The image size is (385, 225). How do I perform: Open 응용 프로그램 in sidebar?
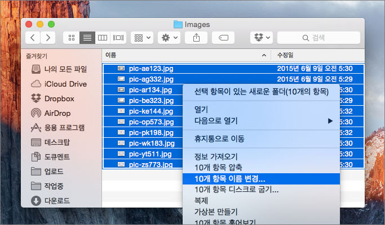[x=58, y=128]
